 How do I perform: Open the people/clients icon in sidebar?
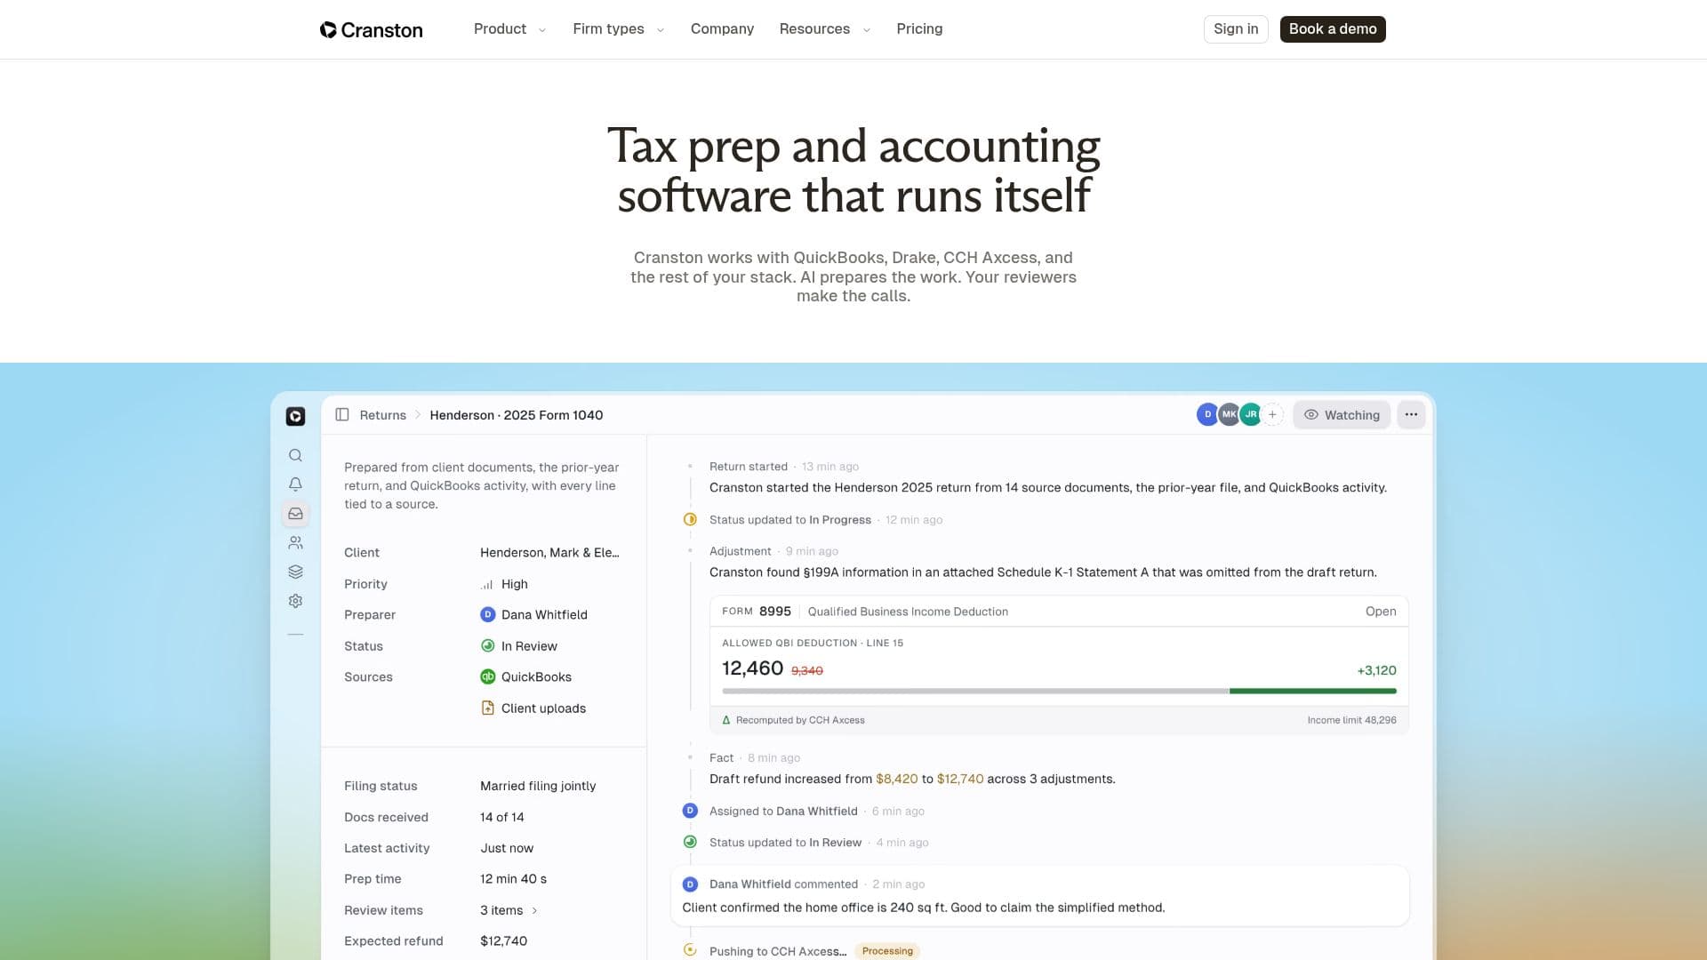click(x=295, y=542)
